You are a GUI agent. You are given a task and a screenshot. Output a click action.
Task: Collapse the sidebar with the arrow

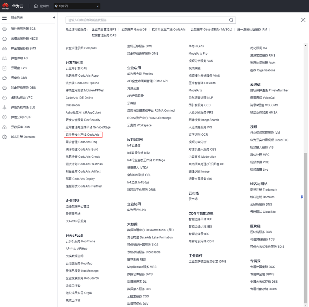[54, 17]
